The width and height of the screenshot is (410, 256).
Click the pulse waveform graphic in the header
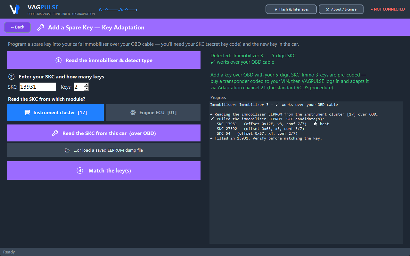(x=118, y=10)
